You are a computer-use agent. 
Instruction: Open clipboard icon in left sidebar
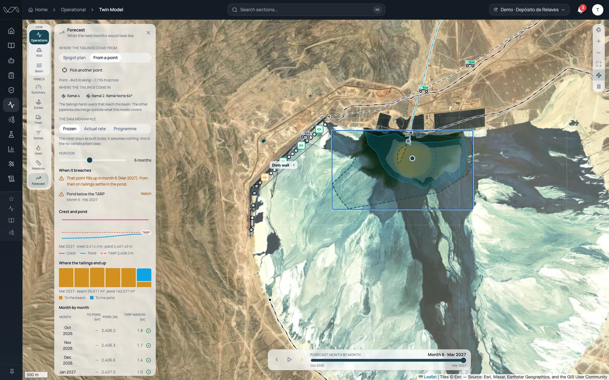(11, 75)
